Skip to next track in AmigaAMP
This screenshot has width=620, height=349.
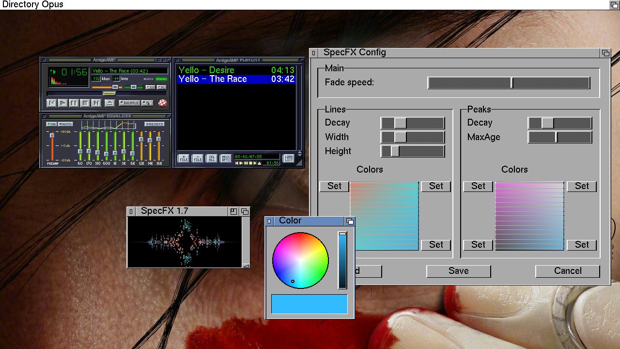pyautogui.click(x=96, y=103)
